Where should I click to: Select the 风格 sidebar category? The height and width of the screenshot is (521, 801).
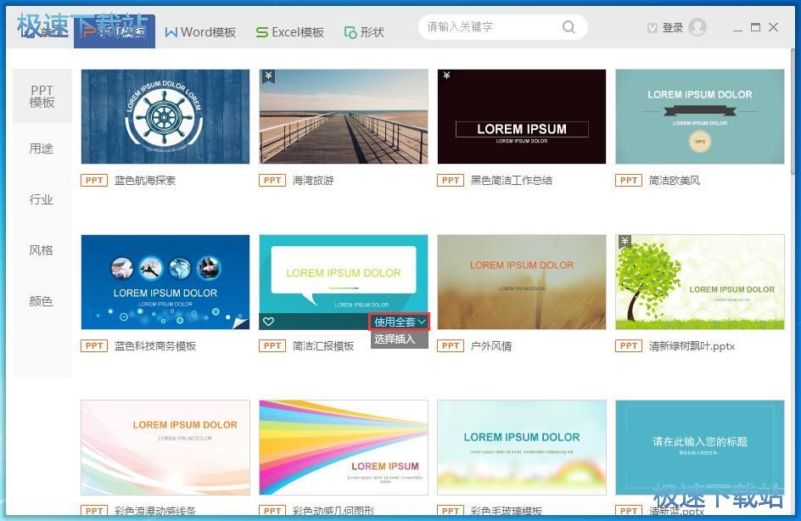[x=42, y=249]
